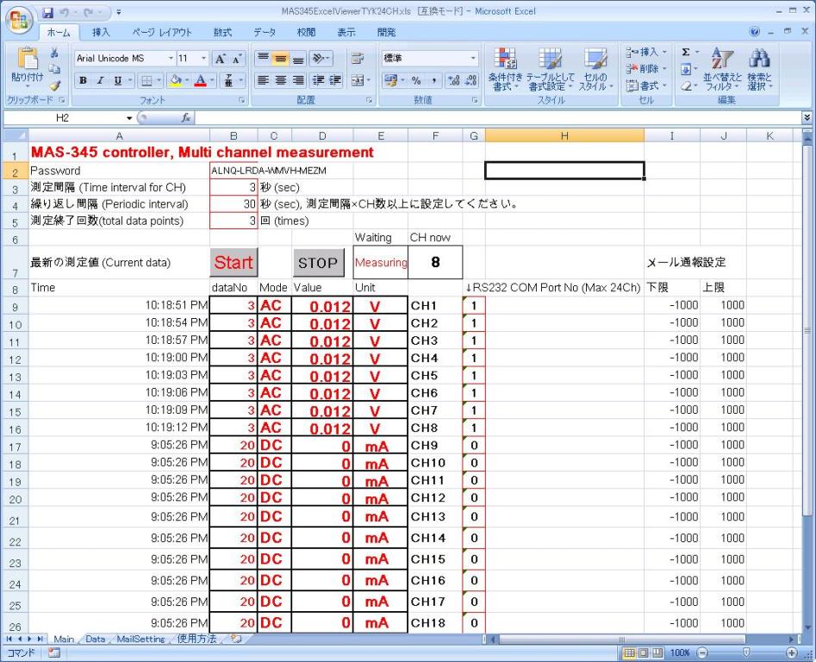The width and height of the screenshot is (816, 662).
Task: Open Delete cells dropdown
Action: (647, 69)
